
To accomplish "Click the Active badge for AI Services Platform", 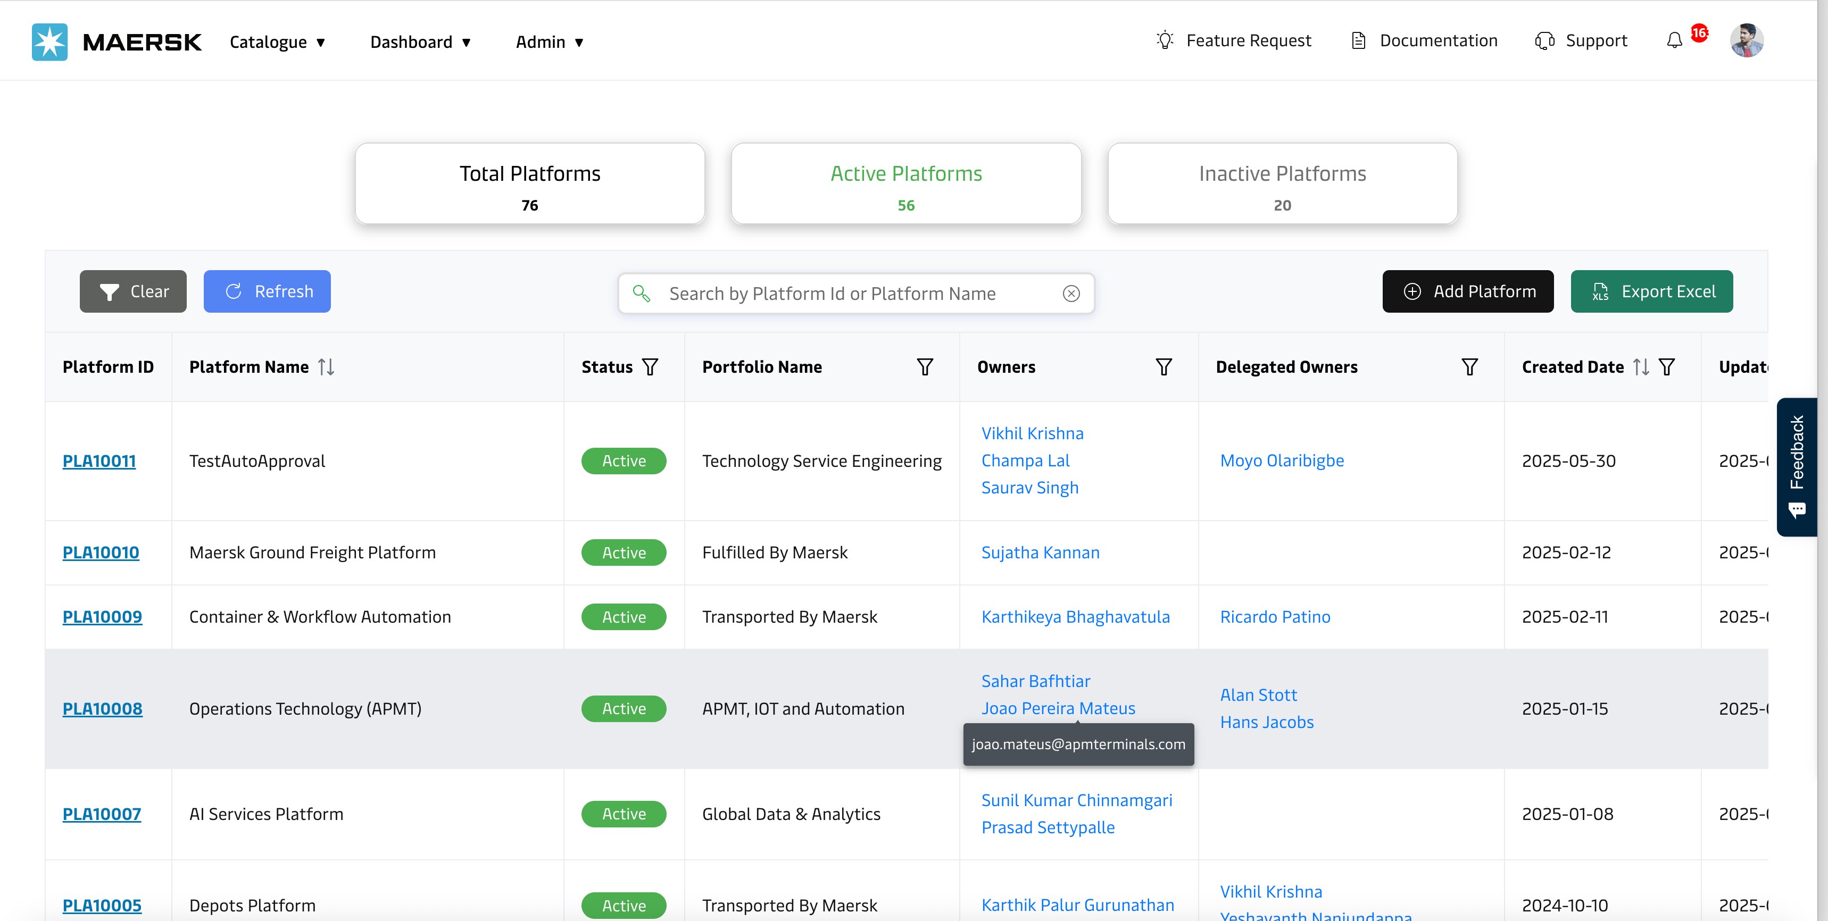I will pyautogui.click(x=624, y=815).
